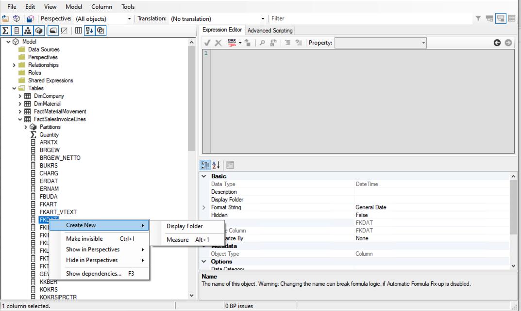
Task: Collapse the Options property section
Action: (x=204, y=262)
